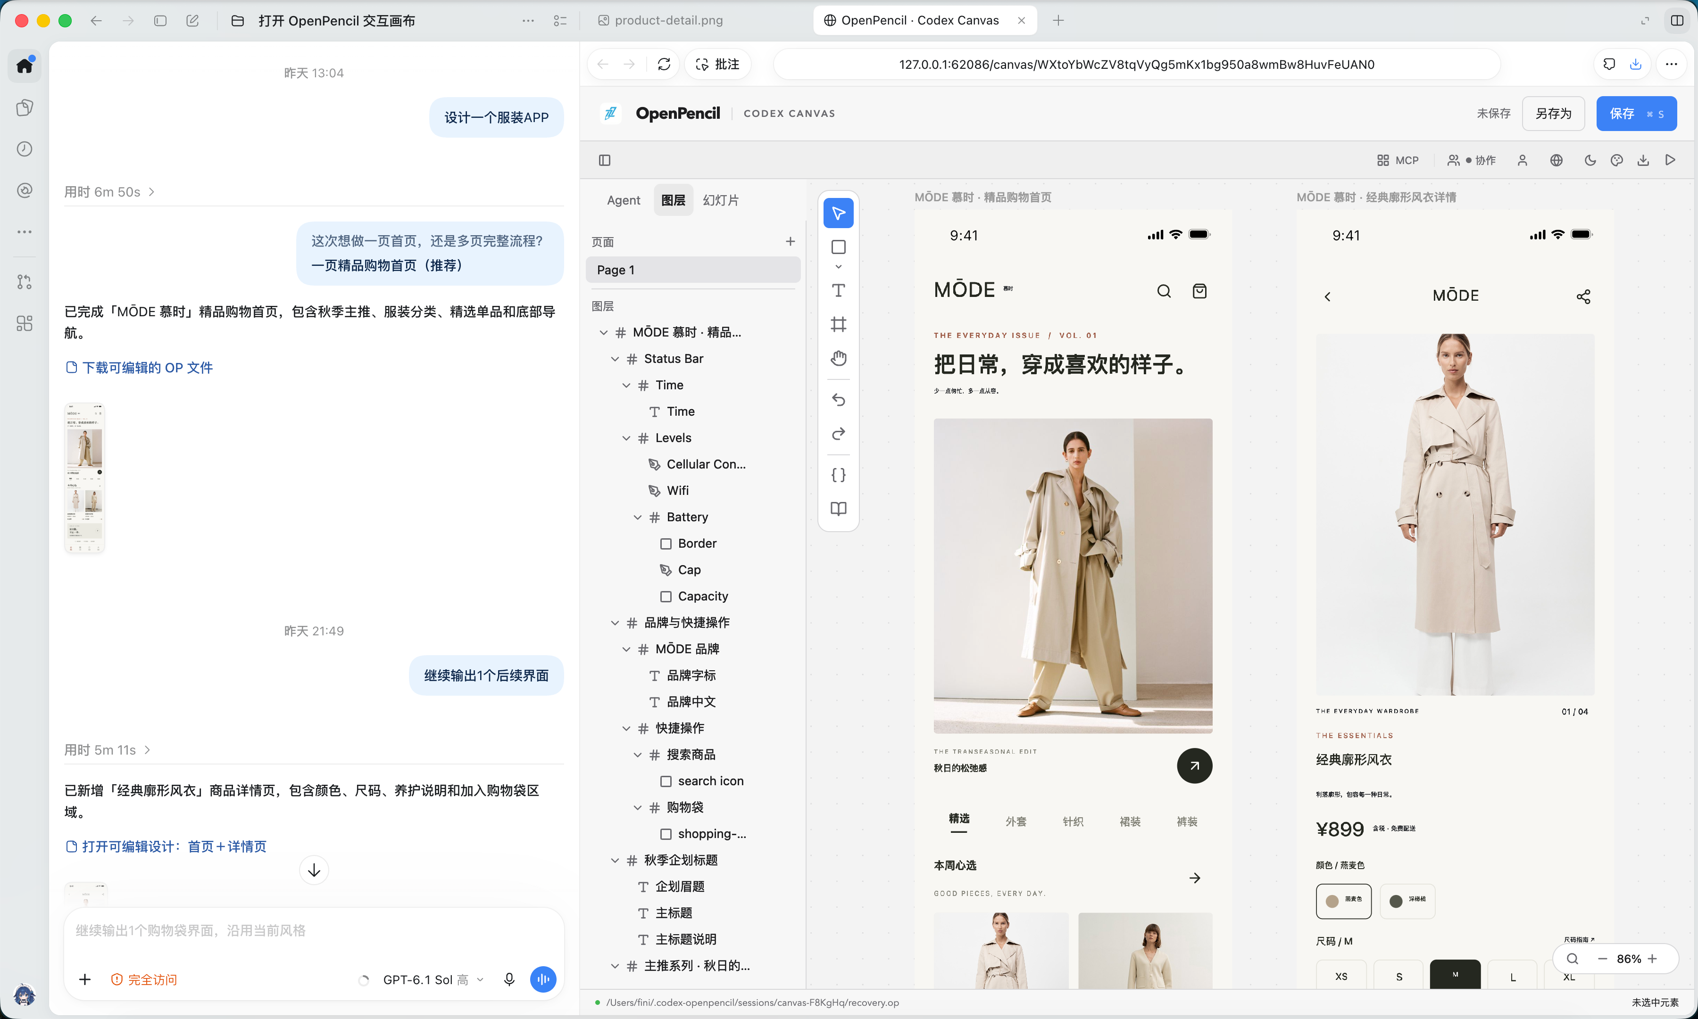Open the product-detail.png tab
This screenshot has width=1698, height=1019.
[x=660, y=20]
